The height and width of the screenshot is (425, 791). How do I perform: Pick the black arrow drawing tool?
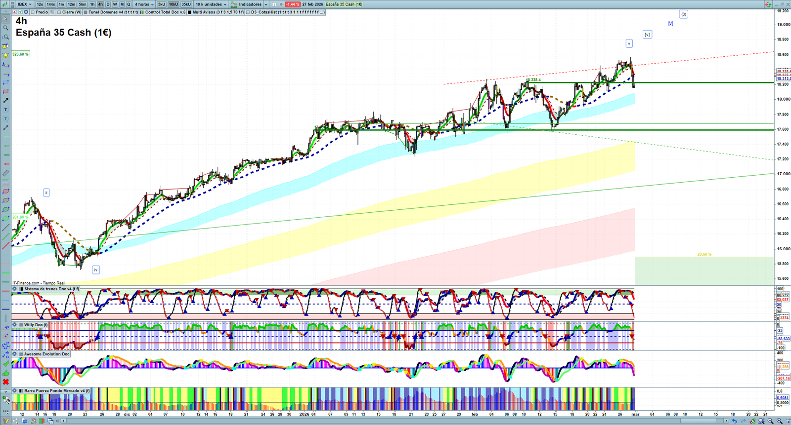pos(5,101)
